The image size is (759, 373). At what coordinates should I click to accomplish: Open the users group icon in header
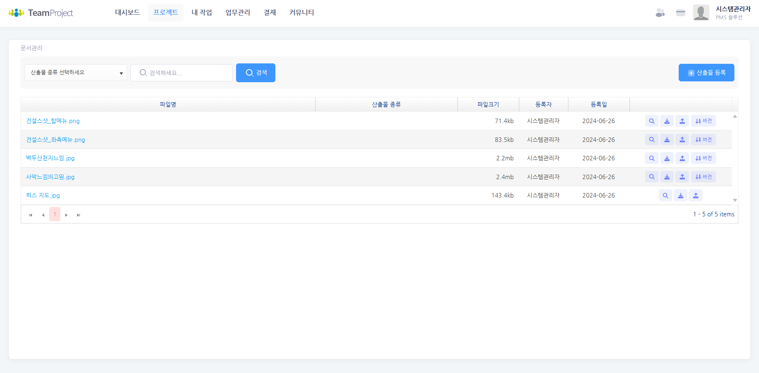[660, 13]
